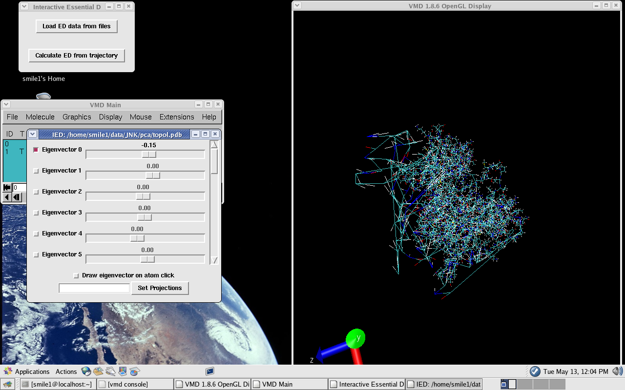Click the show desktop icon in taskbar
Screen dimensions: 625x390
tap(8, 384)
